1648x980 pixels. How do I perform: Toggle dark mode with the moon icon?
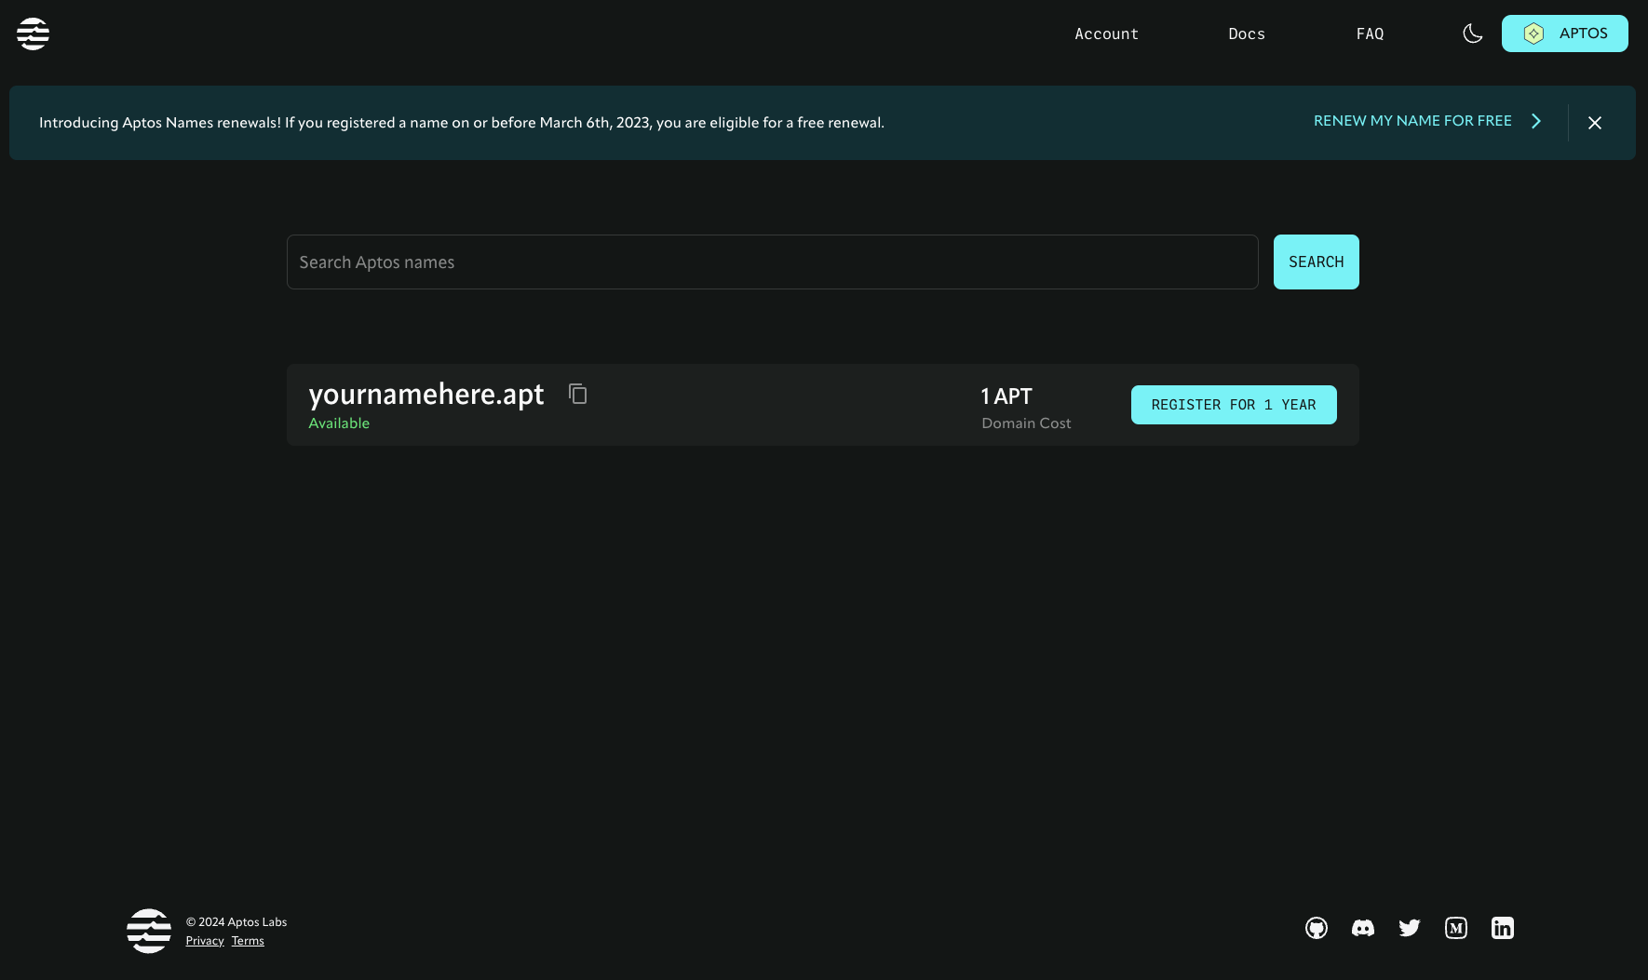pos(1472,34)
